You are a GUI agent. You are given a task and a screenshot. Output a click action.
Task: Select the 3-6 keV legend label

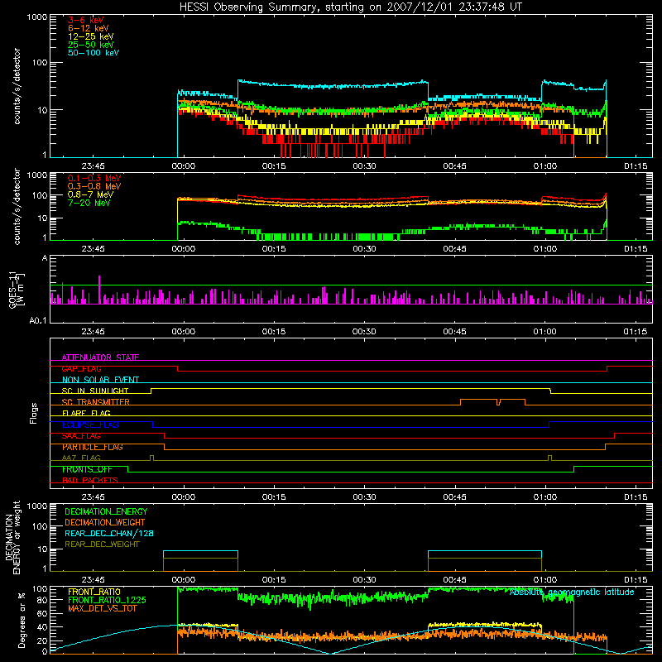click(86, 20)
